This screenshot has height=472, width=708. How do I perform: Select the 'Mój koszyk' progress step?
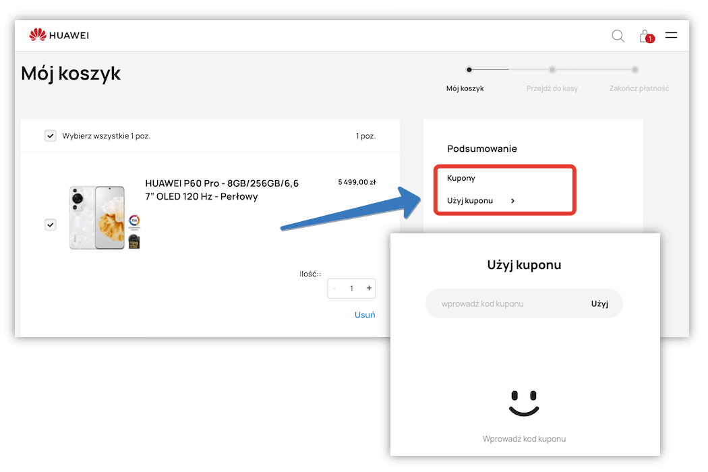tap(465, 88)
